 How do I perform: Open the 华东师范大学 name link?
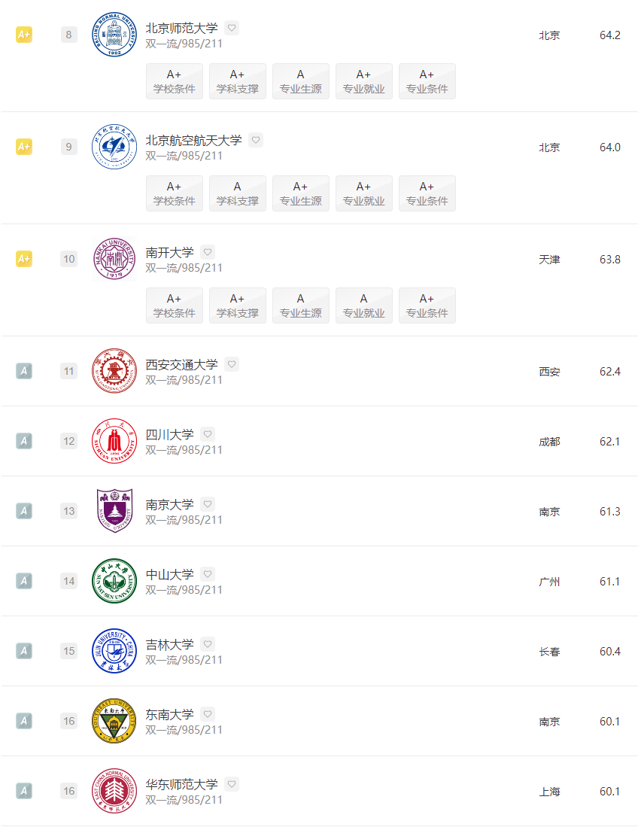point(181,784)
